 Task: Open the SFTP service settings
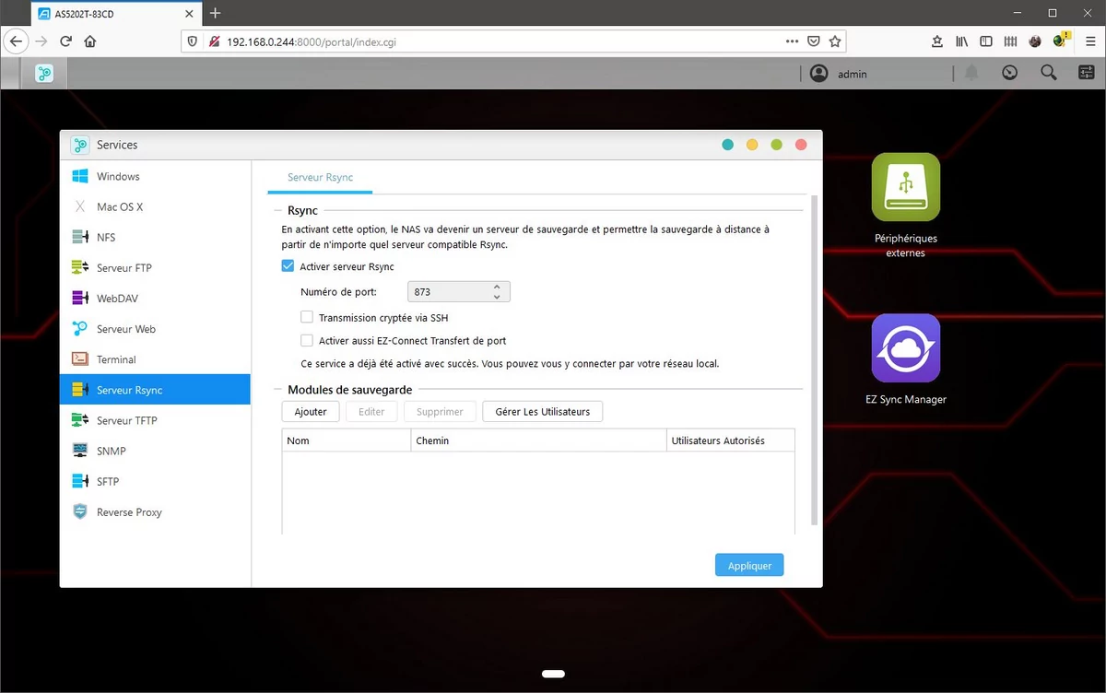pos(155,480)
